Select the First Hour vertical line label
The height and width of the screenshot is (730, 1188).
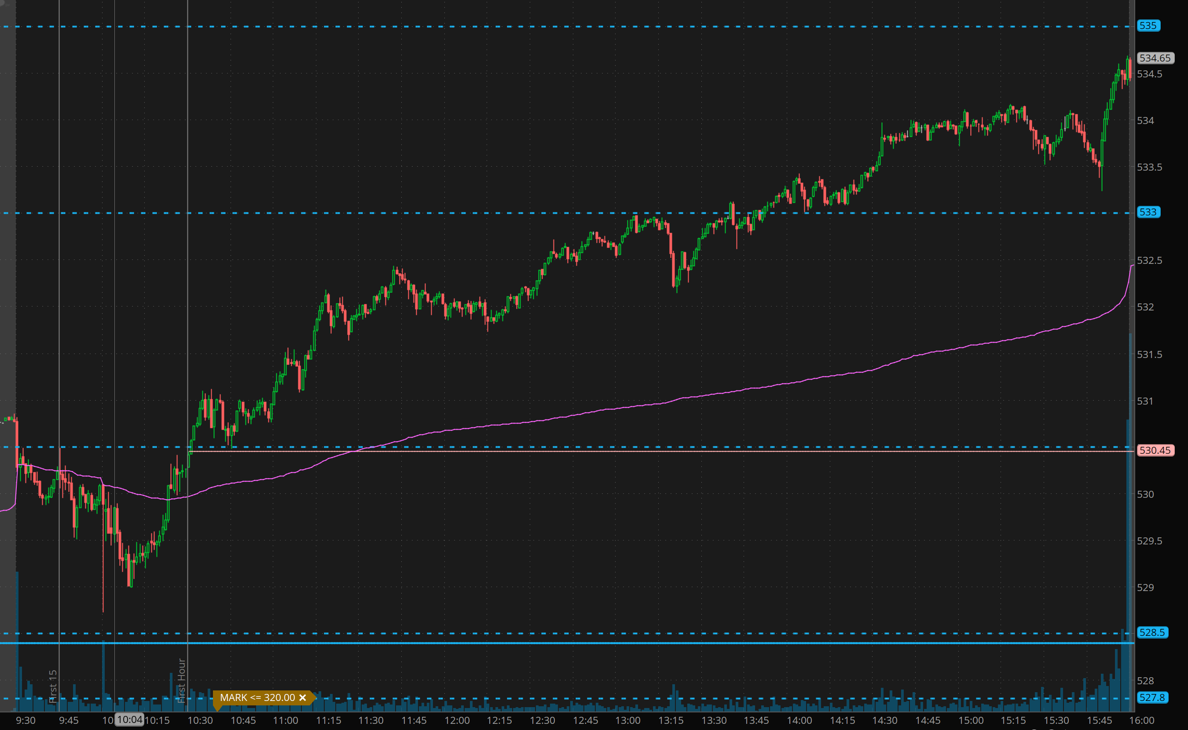(182, 680)
